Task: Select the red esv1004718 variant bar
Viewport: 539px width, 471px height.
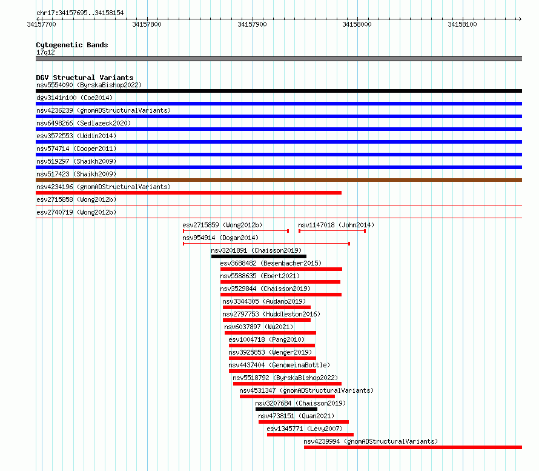Action: pyautogui.click(x=272, y=346)
